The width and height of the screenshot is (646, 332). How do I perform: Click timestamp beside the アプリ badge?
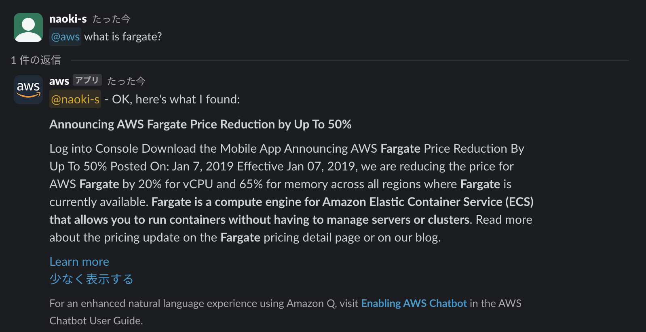126,81
